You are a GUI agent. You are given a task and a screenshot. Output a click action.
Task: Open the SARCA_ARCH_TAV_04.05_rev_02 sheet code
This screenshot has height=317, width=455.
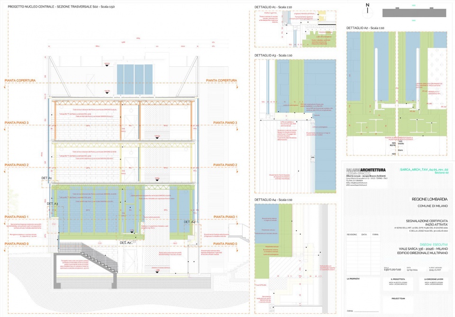coord(424,169)
